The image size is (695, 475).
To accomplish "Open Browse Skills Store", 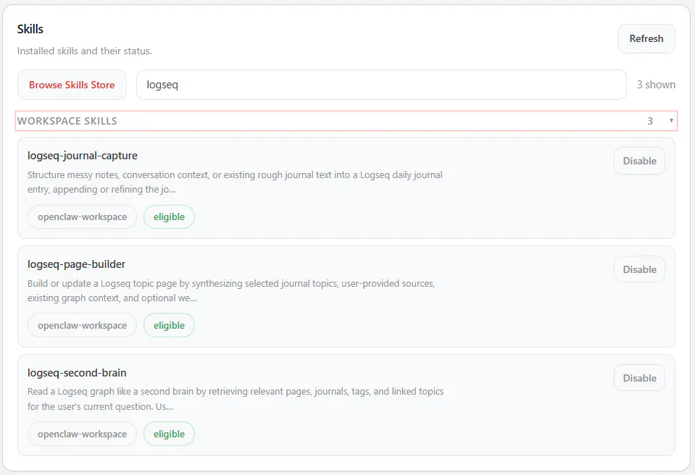I will 72,85.
